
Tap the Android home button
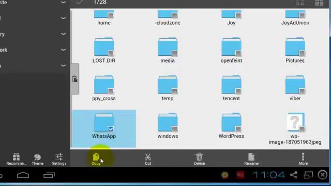click(23, 175)
